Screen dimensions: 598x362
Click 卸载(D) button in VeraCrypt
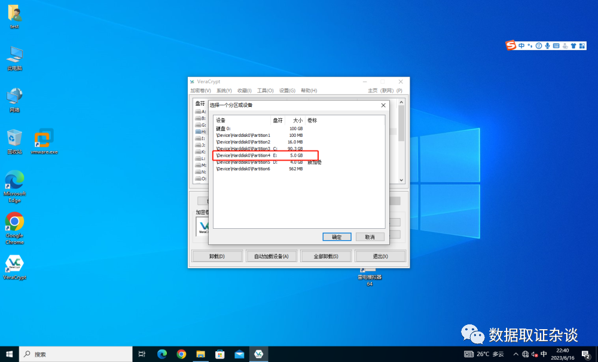217,256
